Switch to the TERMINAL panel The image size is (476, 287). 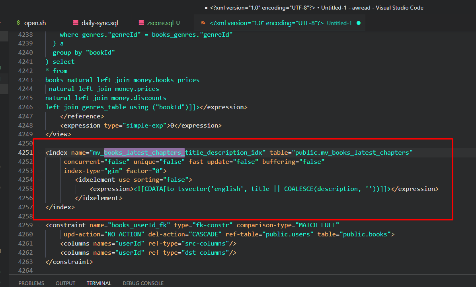click(x=99, y=283)
